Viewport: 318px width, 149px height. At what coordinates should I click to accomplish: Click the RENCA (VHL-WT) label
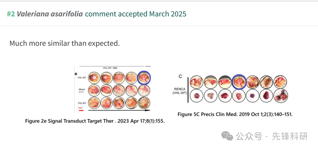coord(180,91)
